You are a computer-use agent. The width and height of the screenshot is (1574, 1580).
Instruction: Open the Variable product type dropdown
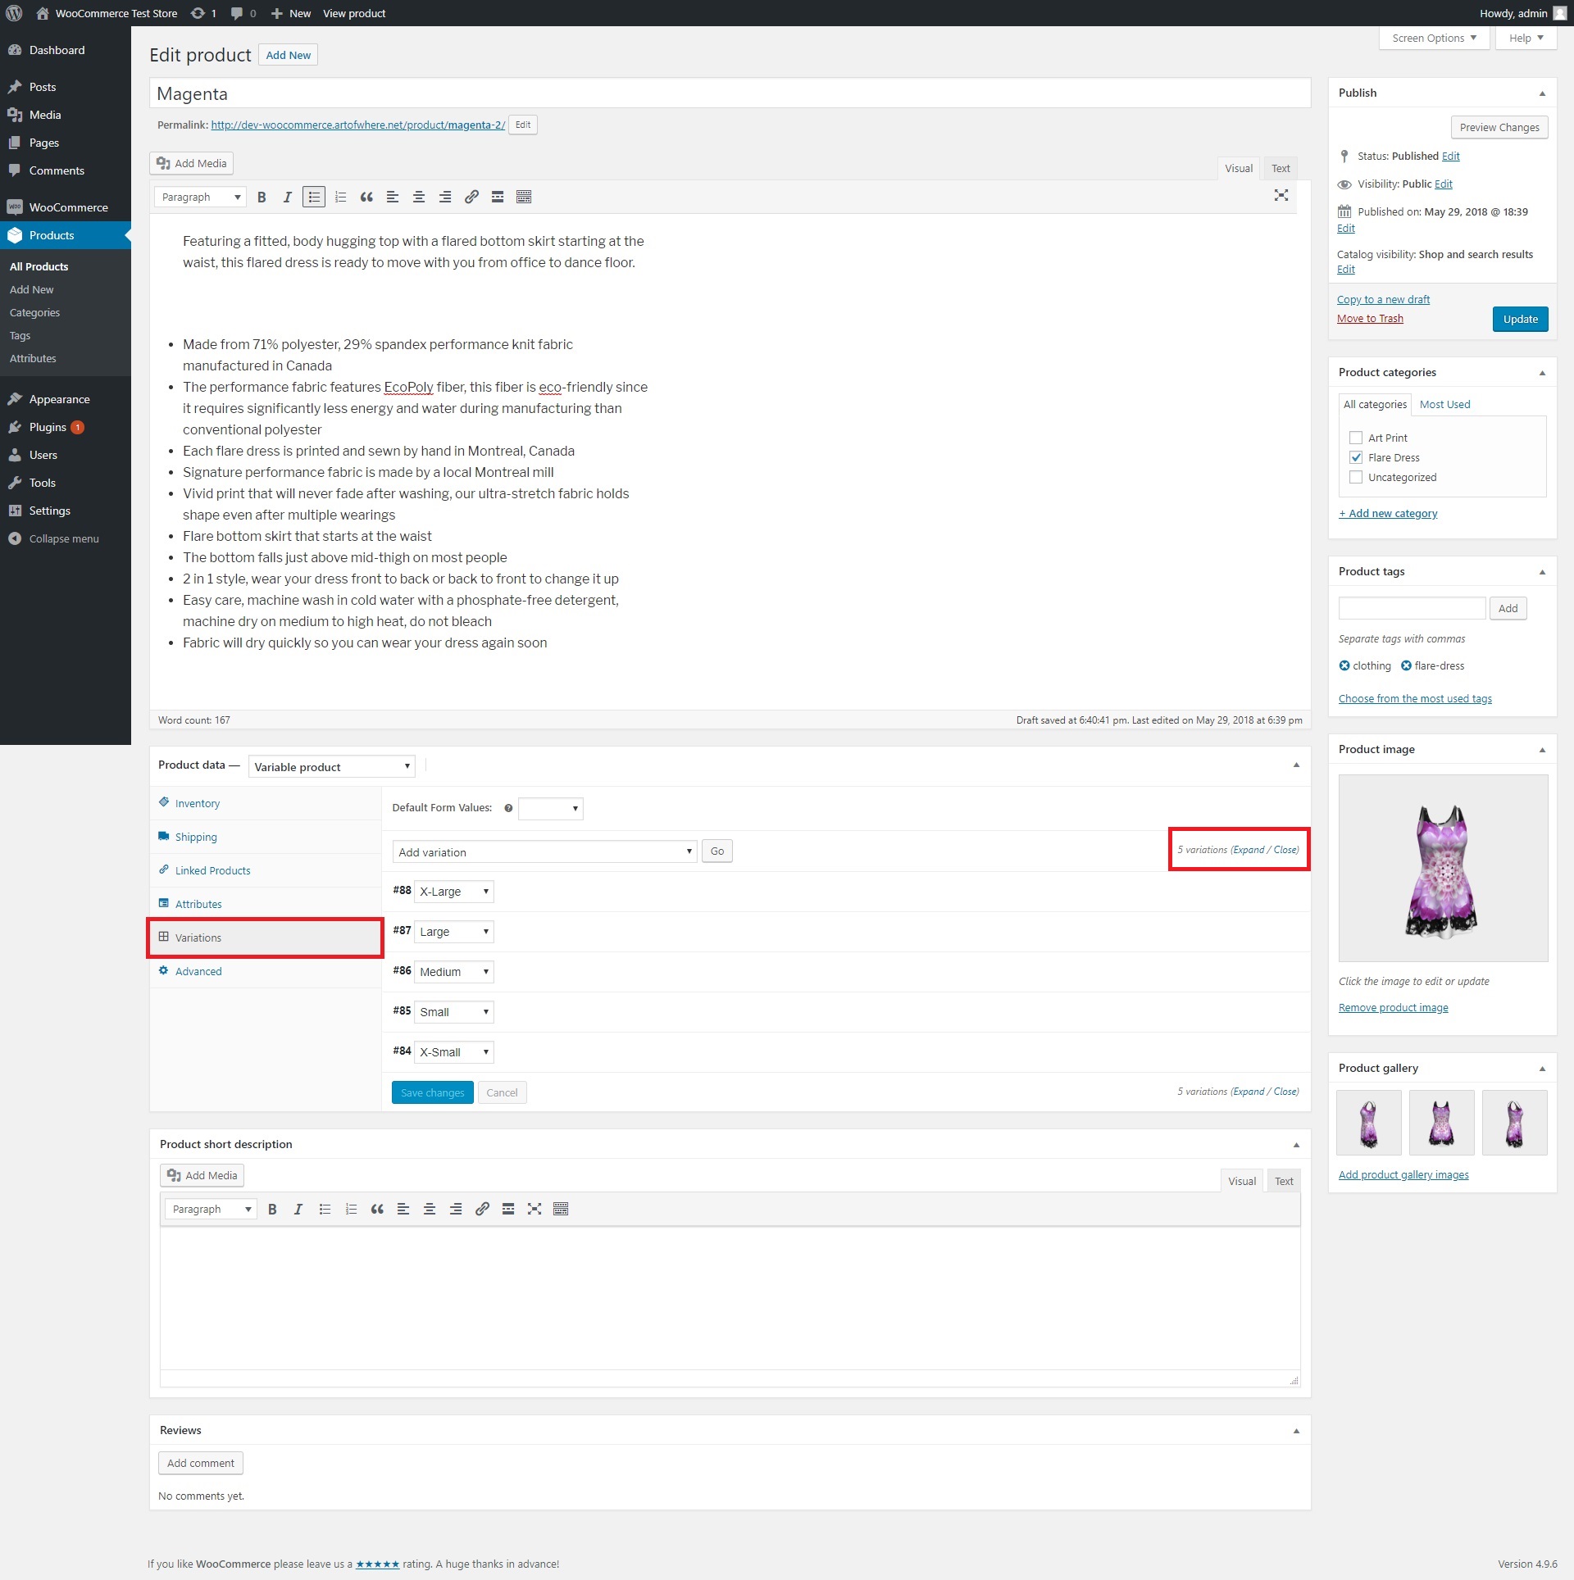pyautogui.click(x=331, y=767)
